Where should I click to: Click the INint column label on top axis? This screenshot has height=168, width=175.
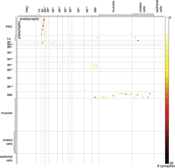pyautogui.click(x=53, y=10)
